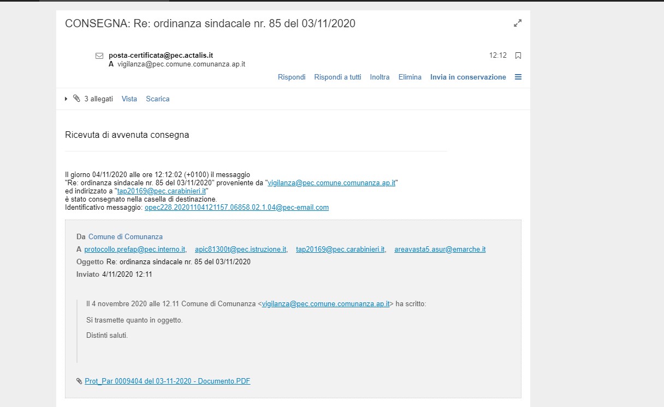Expand the attachments list triangle
The height and width of the screenshot is (407, 664).
point(67,99)
